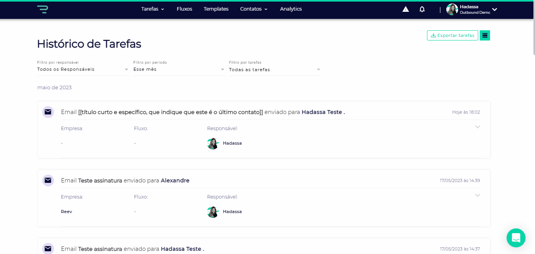Click the envelope icon of the Hoje às 18:02 email
Viewport: 535px width, 254px height.
click(48, 112)
